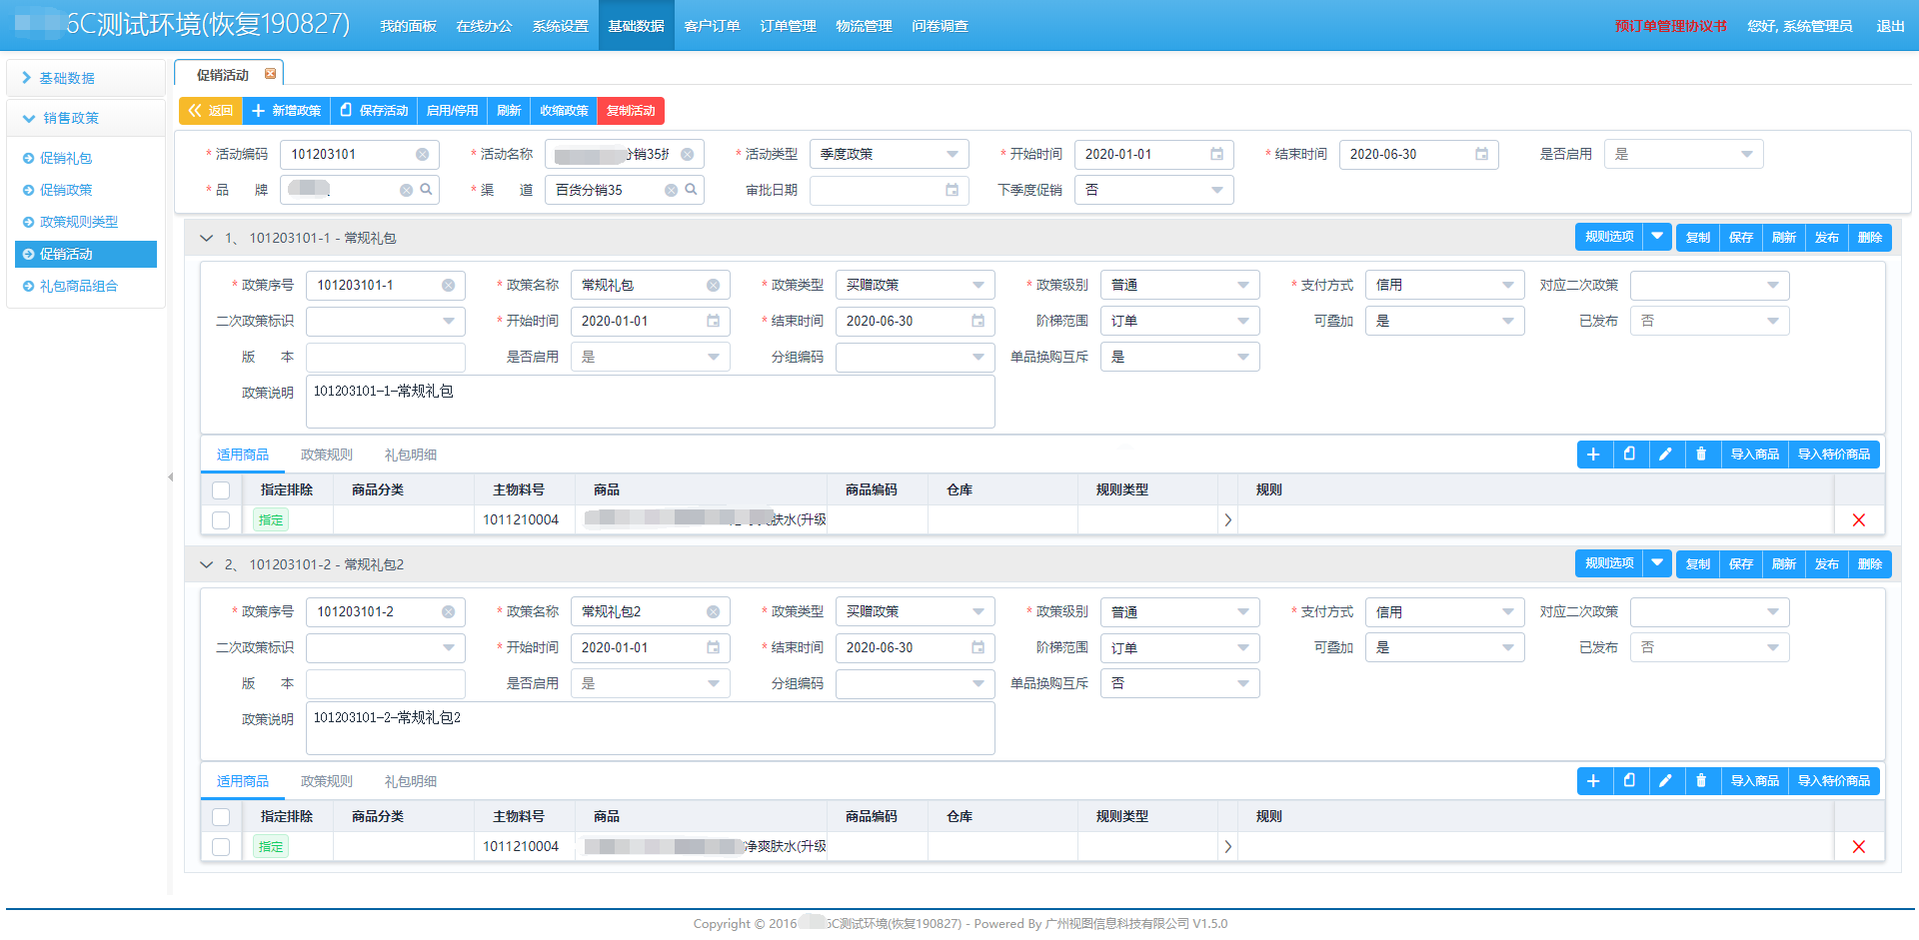
Task: Select all products in policy 1 table
Action: click(221, 489)
